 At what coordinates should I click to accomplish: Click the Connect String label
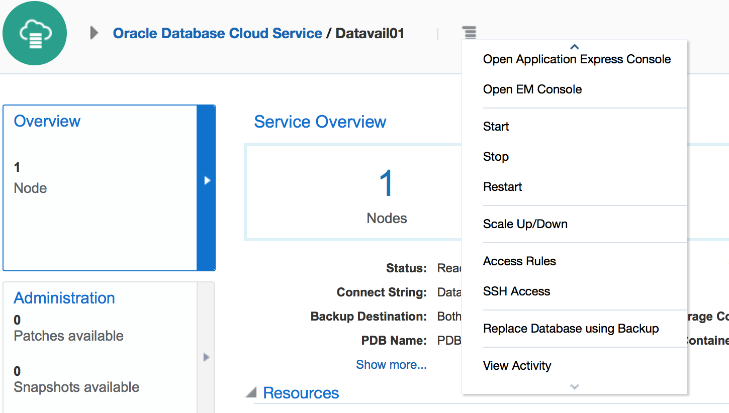click(382, 292)
